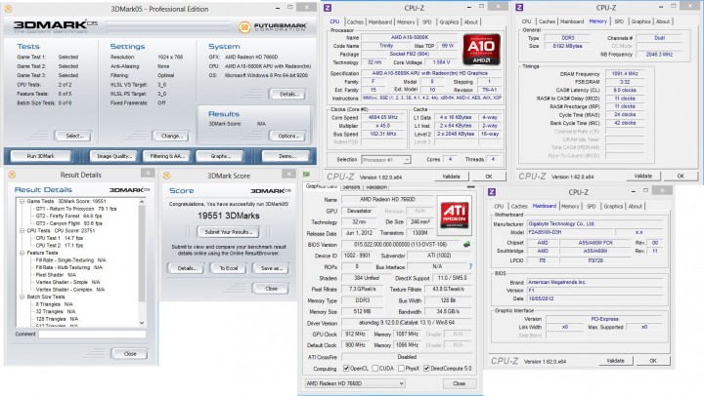Close the 3DMark Score dialog via Close button
The height and width of the screenshot is (396, 704).
point(271,289)
